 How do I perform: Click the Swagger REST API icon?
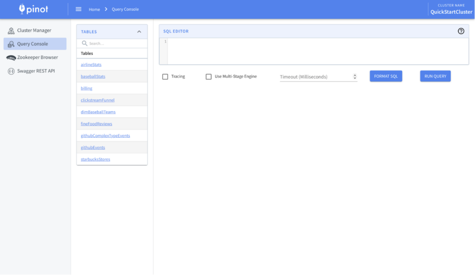click(11, 71)
